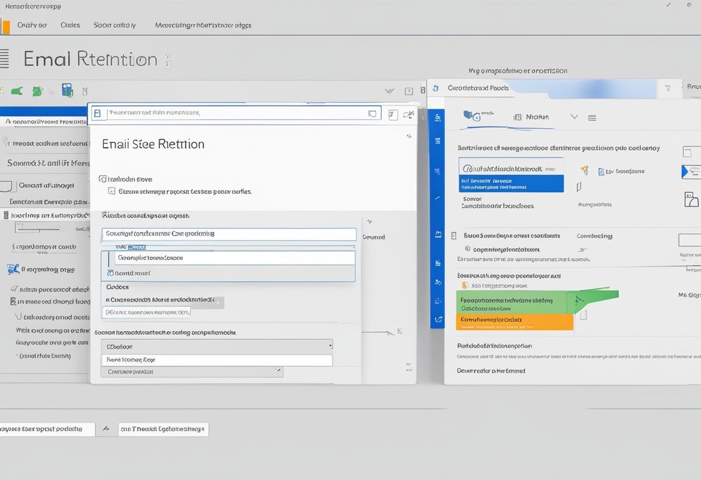Viewport: 701px width, 480px height.
Task: Open the hamburger list icon in the right panel header
Action: (x=592, y=117)
